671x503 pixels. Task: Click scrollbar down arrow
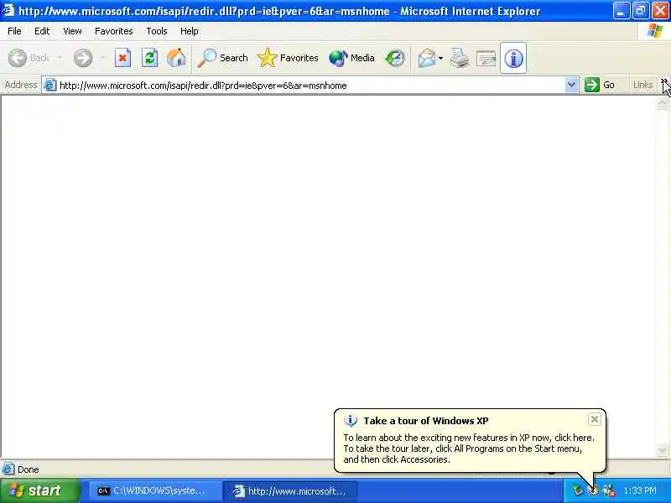663,450
